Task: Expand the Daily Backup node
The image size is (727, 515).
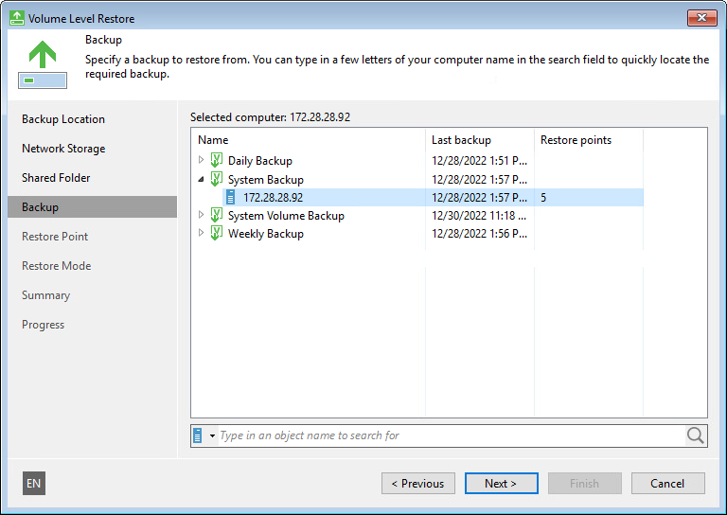Action: click(201, 160)
